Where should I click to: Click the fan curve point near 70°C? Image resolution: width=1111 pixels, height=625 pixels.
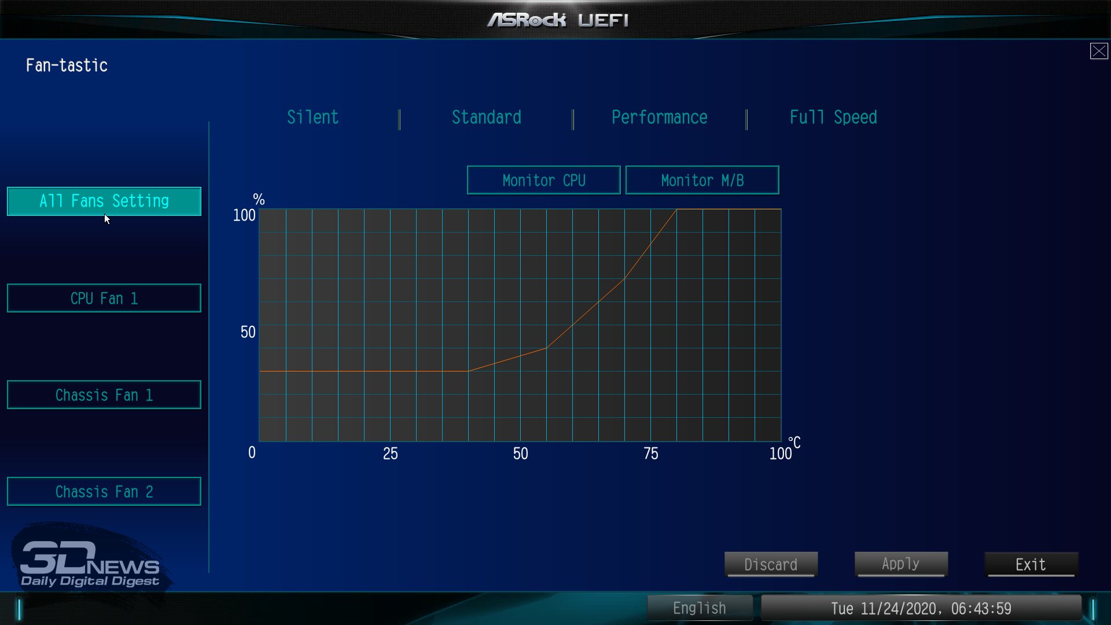pyautogui.click(x=624, y=279)
